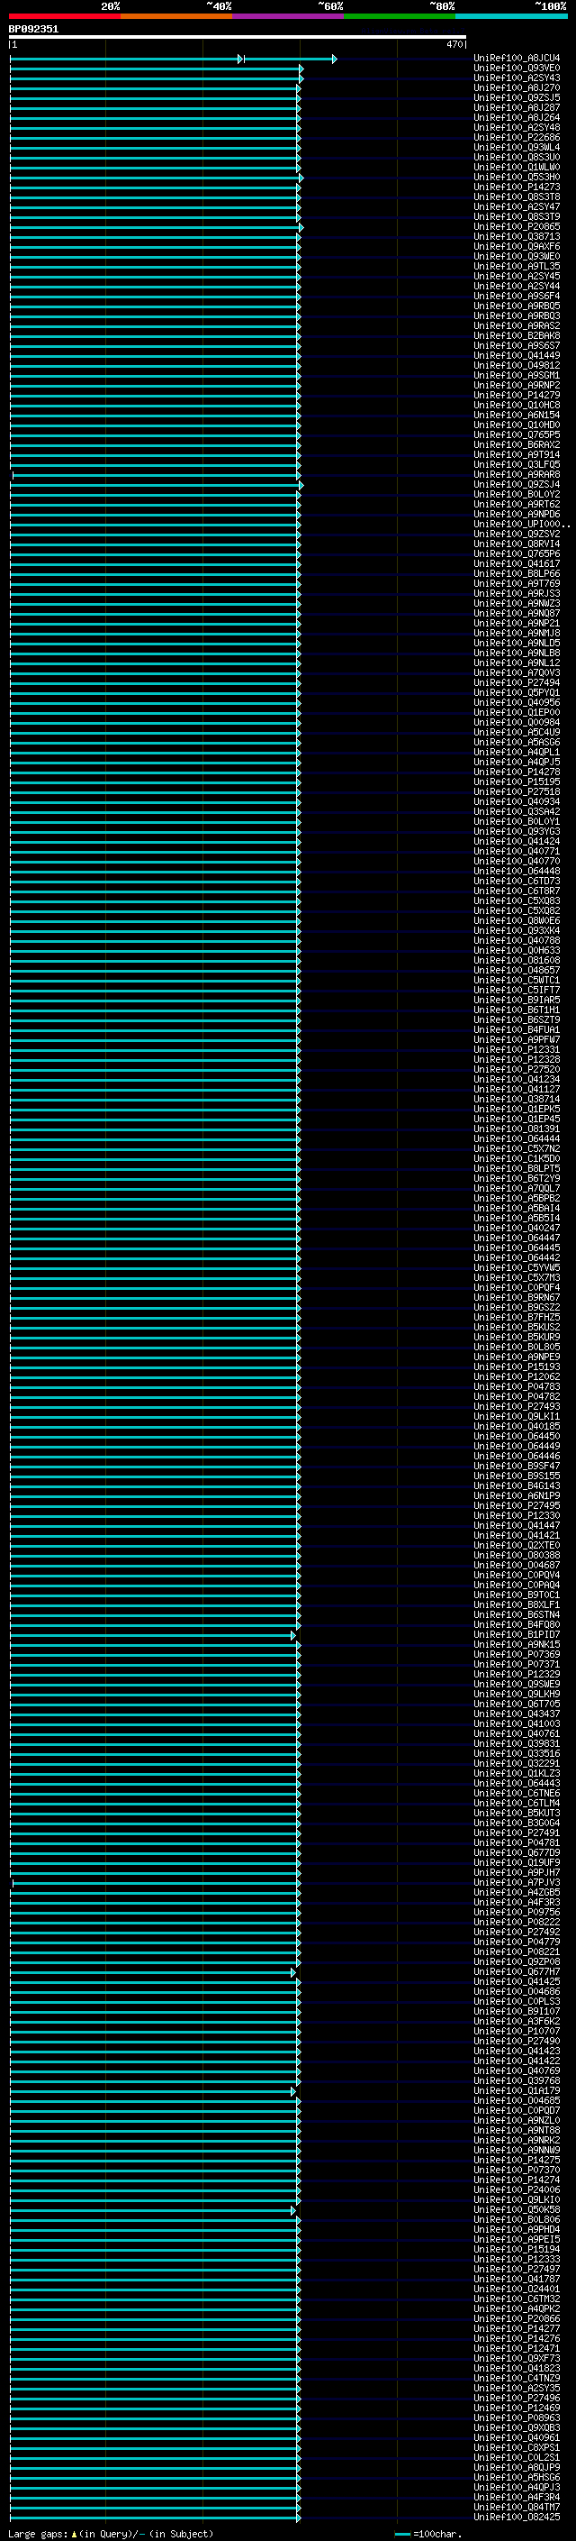Click hit label UniRef100_Q43437
Screen dimensions: 576x2541
[516, 1714]
